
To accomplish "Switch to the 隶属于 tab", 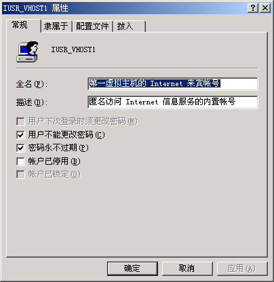I will click(56, 26).
